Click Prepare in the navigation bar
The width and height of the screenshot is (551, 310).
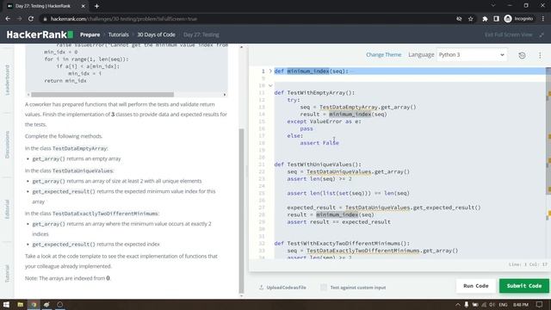(90, 34)
